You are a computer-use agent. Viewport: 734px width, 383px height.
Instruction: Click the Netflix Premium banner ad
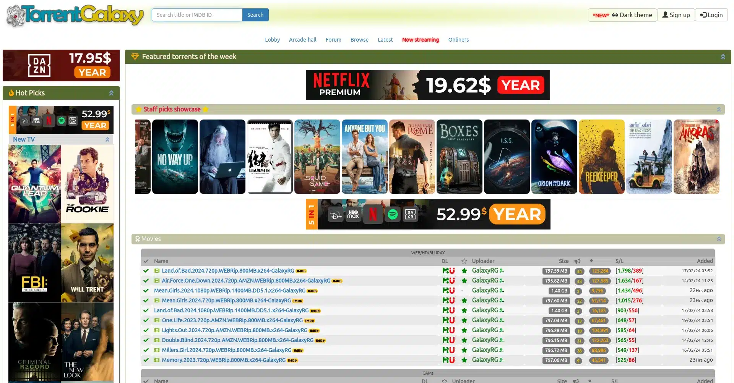(x=428, y=85)
